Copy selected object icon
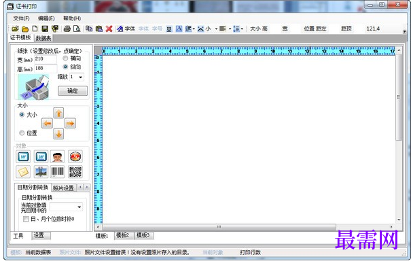 click(89, 29)
